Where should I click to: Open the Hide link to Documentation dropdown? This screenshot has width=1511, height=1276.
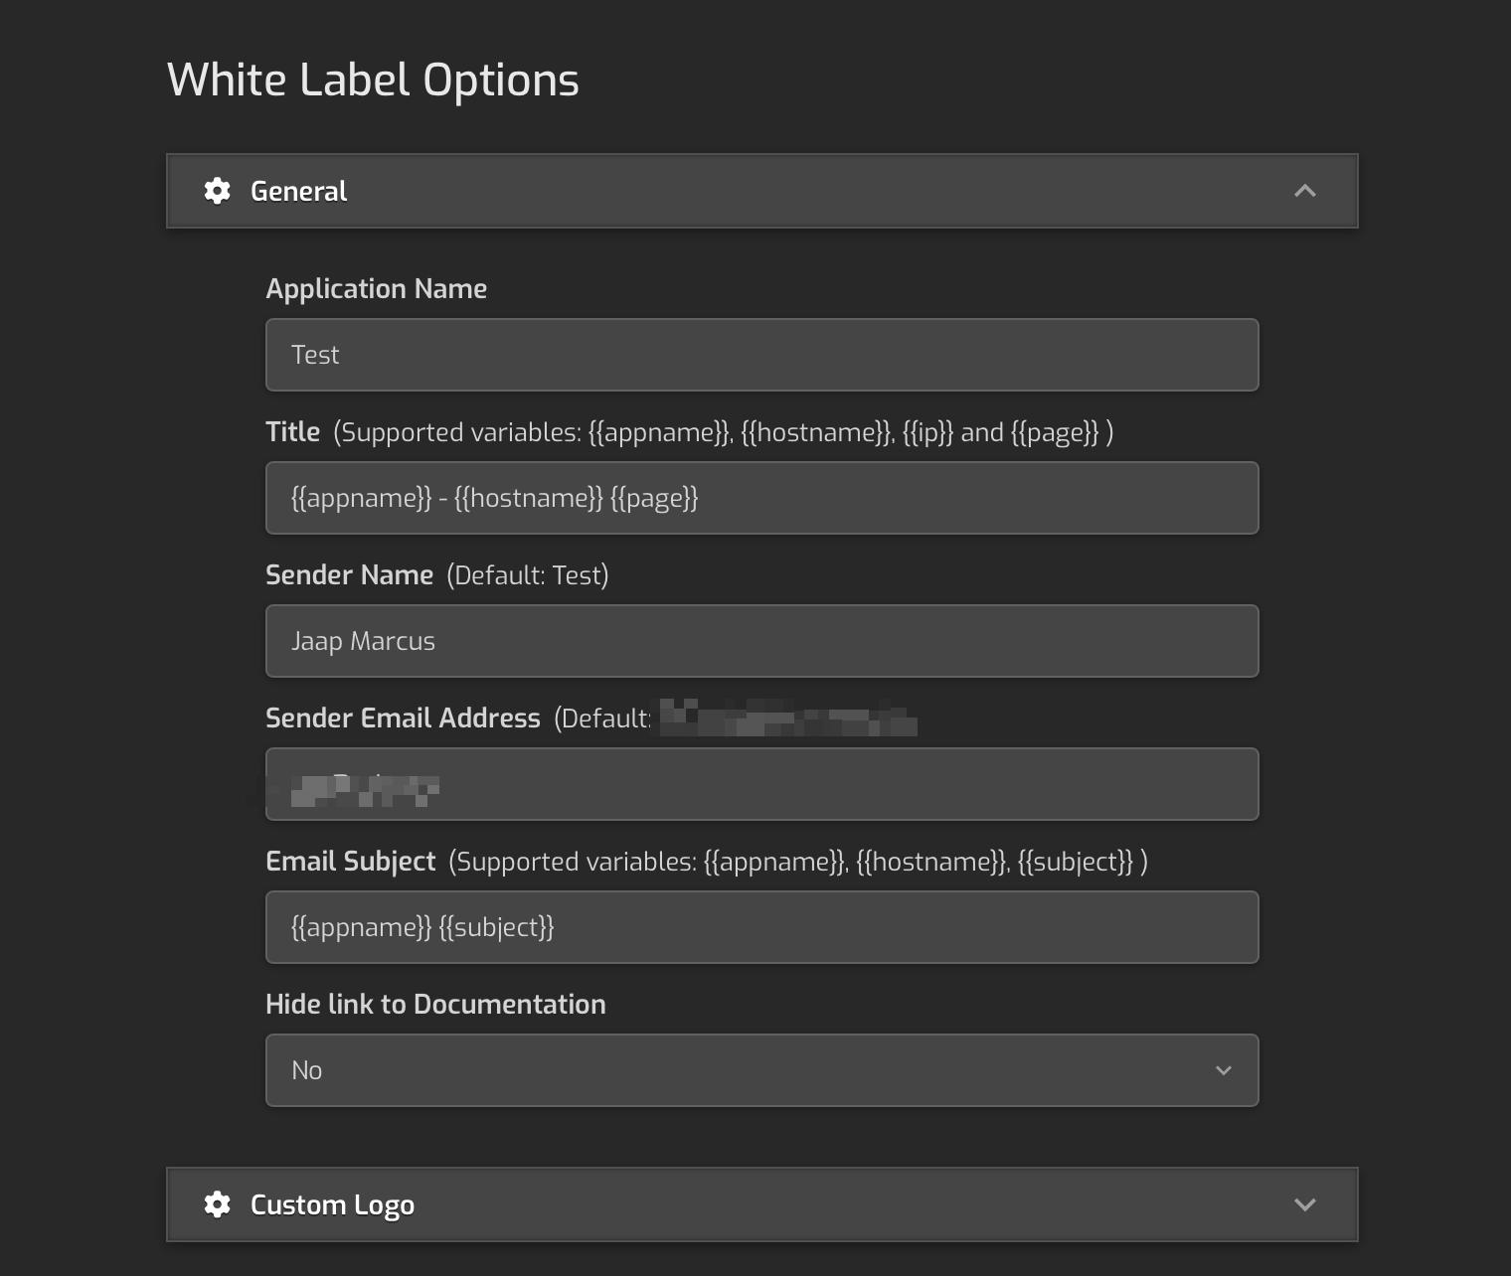pos(761,1070)
